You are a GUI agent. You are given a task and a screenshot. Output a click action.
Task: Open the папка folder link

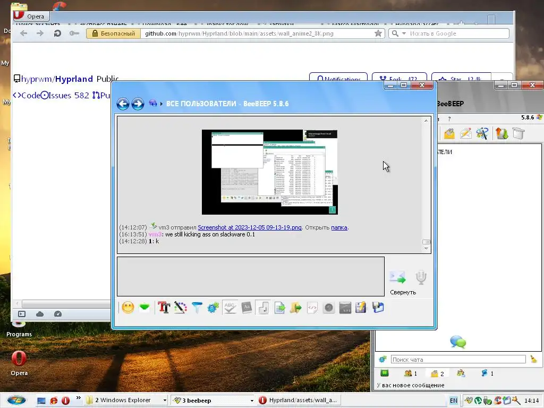tap(339, 227)
